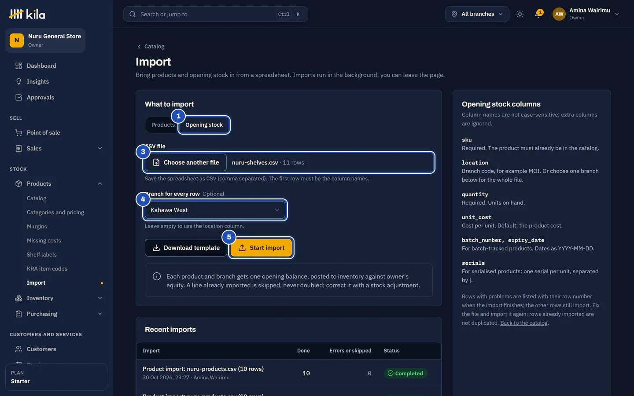Click the Start import button

262,248
